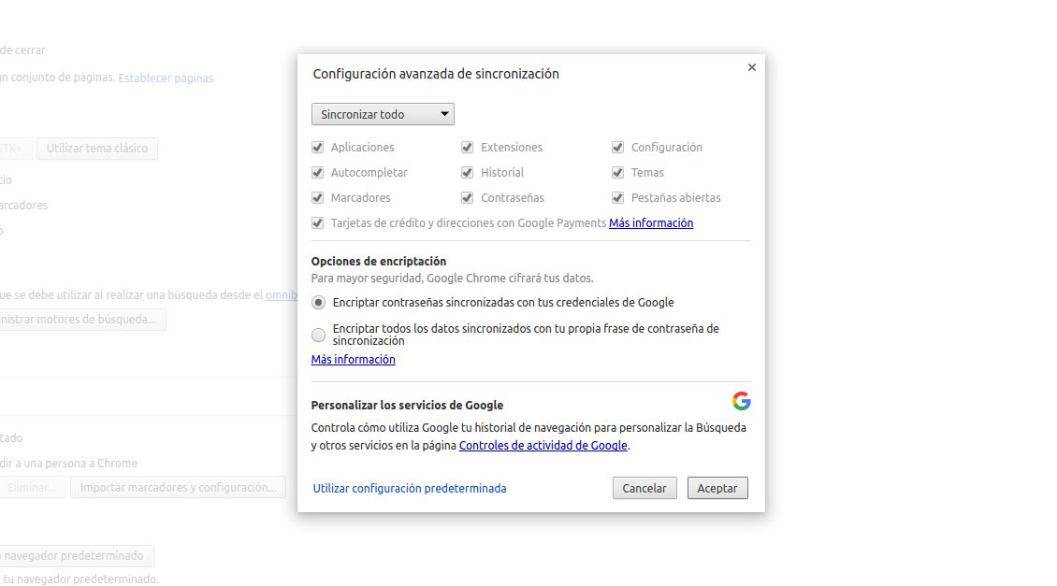This screenshot has height=586, width=1057.
Task: Uncheck the Autocompletar option
Action: click(x=318, y=173)
